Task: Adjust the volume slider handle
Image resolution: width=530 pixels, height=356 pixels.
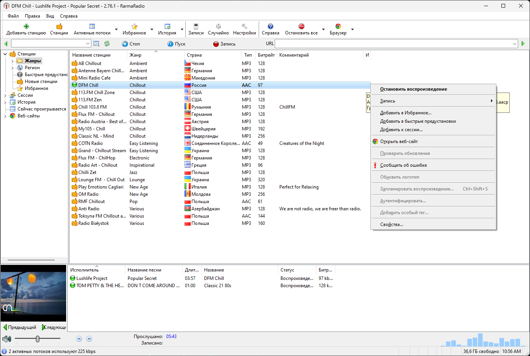Action: pos(37,339)
